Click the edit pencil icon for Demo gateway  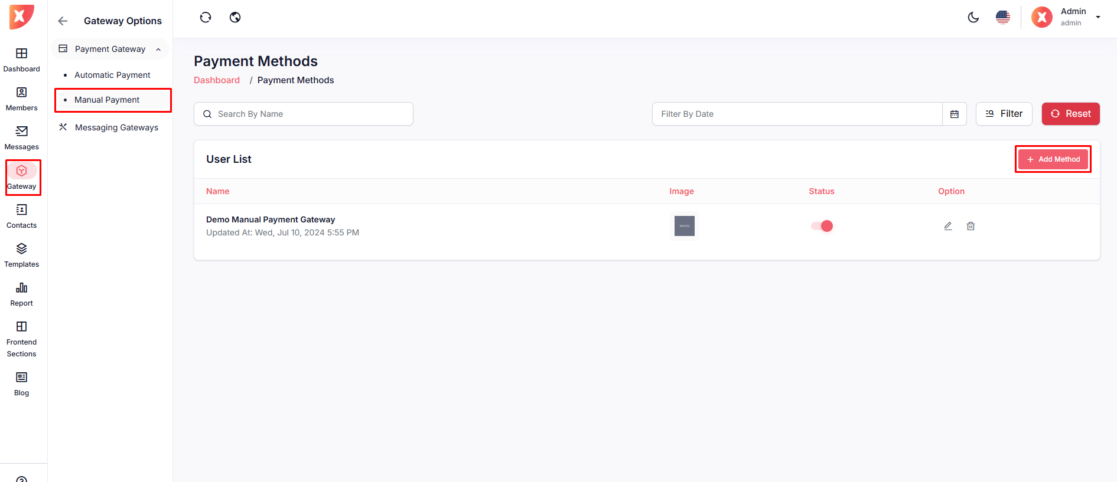pos(947,226)
